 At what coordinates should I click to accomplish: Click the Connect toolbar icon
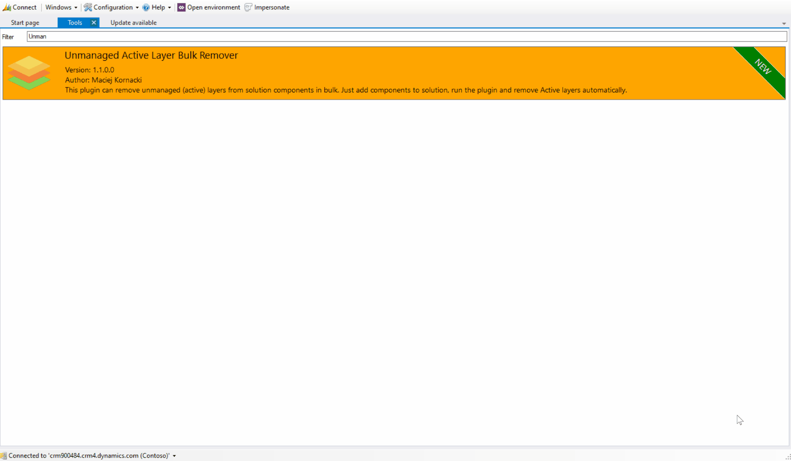click(x=7, y=7)
